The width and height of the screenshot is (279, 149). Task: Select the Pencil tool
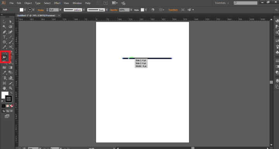4,47
